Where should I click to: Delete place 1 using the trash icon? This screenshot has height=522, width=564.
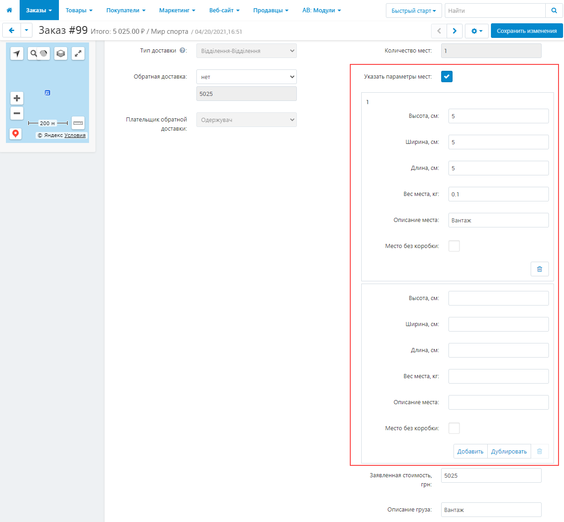point(539,269)
